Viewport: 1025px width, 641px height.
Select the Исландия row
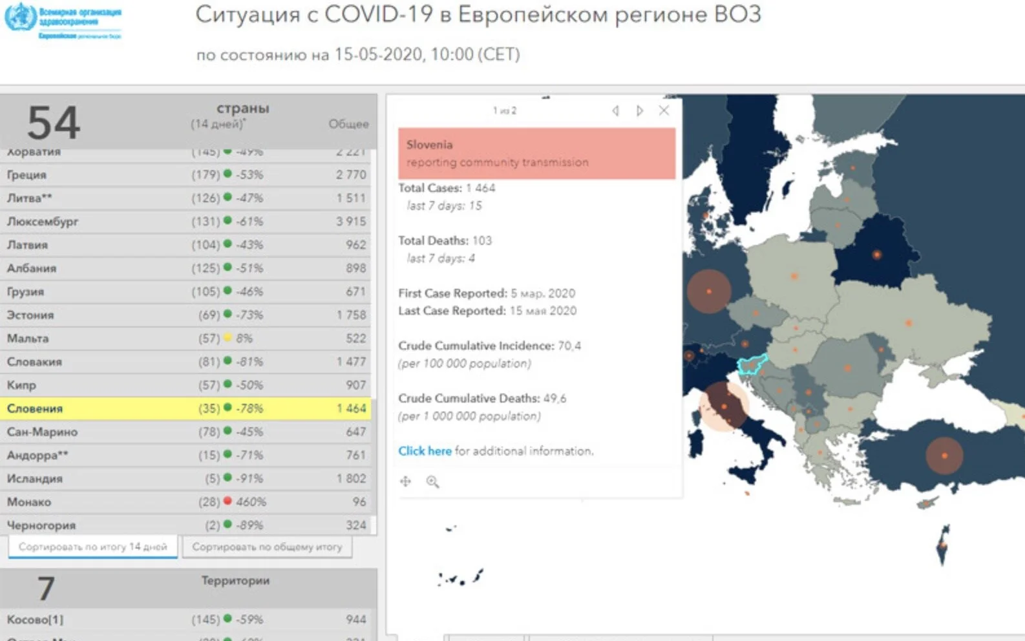[186, 478]
